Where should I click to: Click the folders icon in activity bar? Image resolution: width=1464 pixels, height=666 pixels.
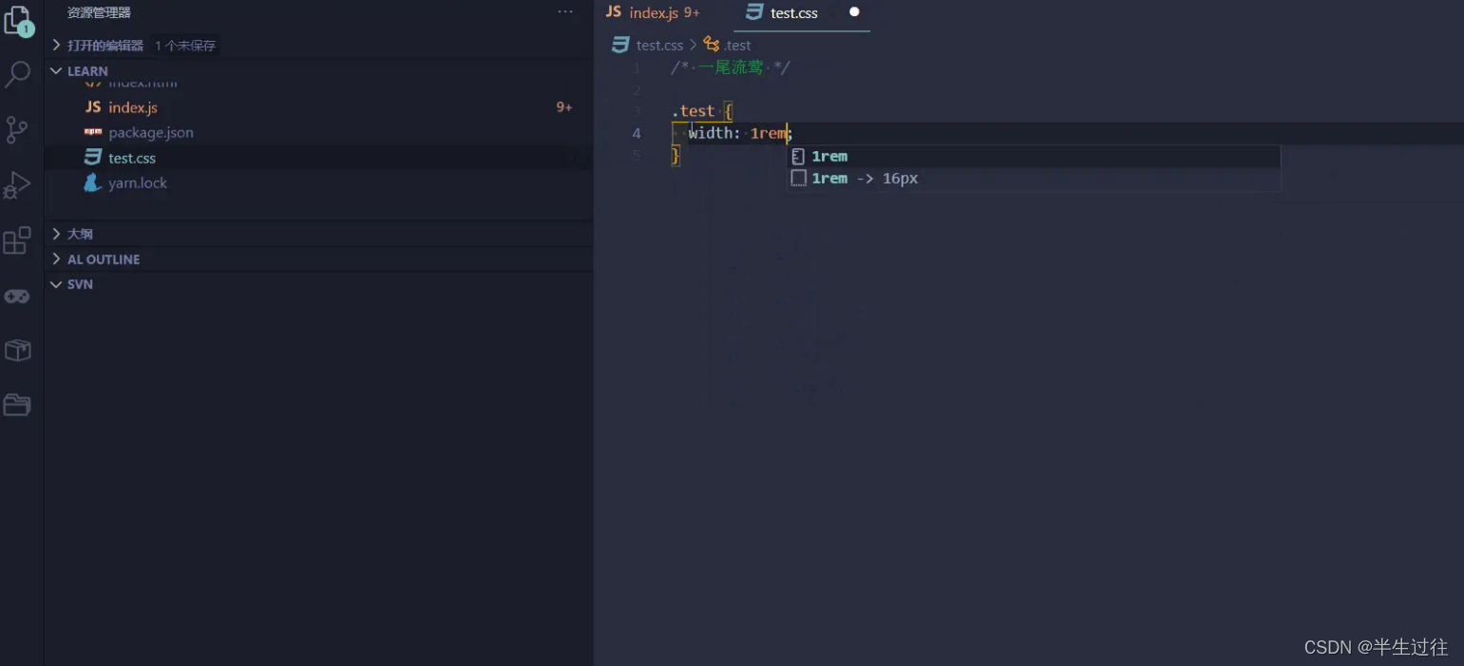17,405
